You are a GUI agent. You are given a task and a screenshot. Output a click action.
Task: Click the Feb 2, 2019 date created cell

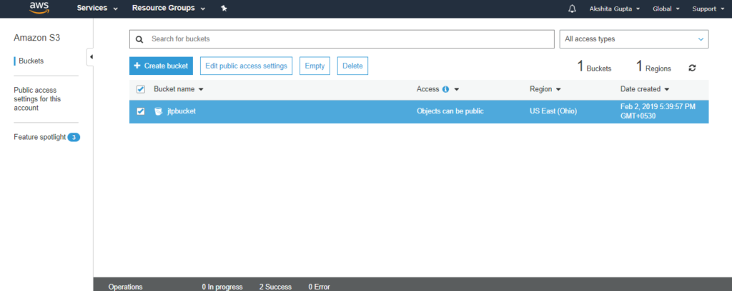click(x=658, y=111)
